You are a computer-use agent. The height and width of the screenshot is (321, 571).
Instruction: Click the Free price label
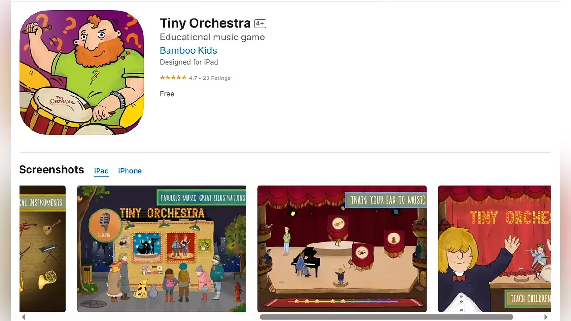pyautogui.click(x=167, y=94)
